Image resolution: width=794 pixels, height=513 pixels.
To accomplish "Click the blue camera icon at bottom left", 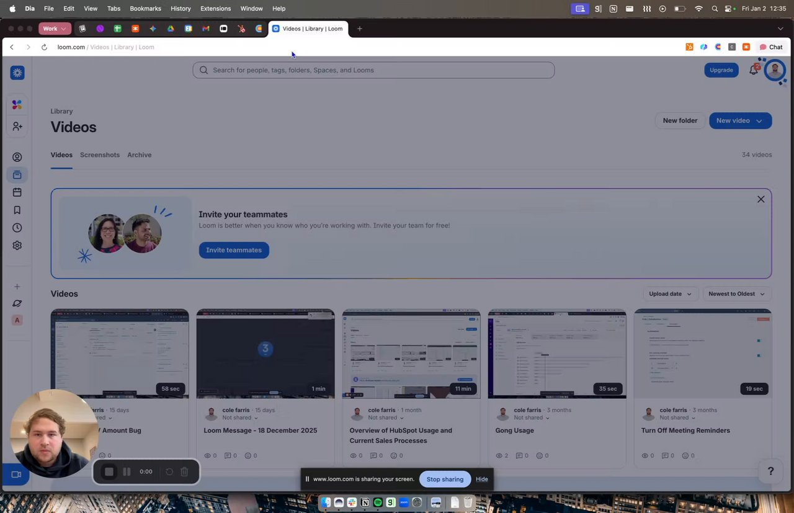I will click(16, 475).
